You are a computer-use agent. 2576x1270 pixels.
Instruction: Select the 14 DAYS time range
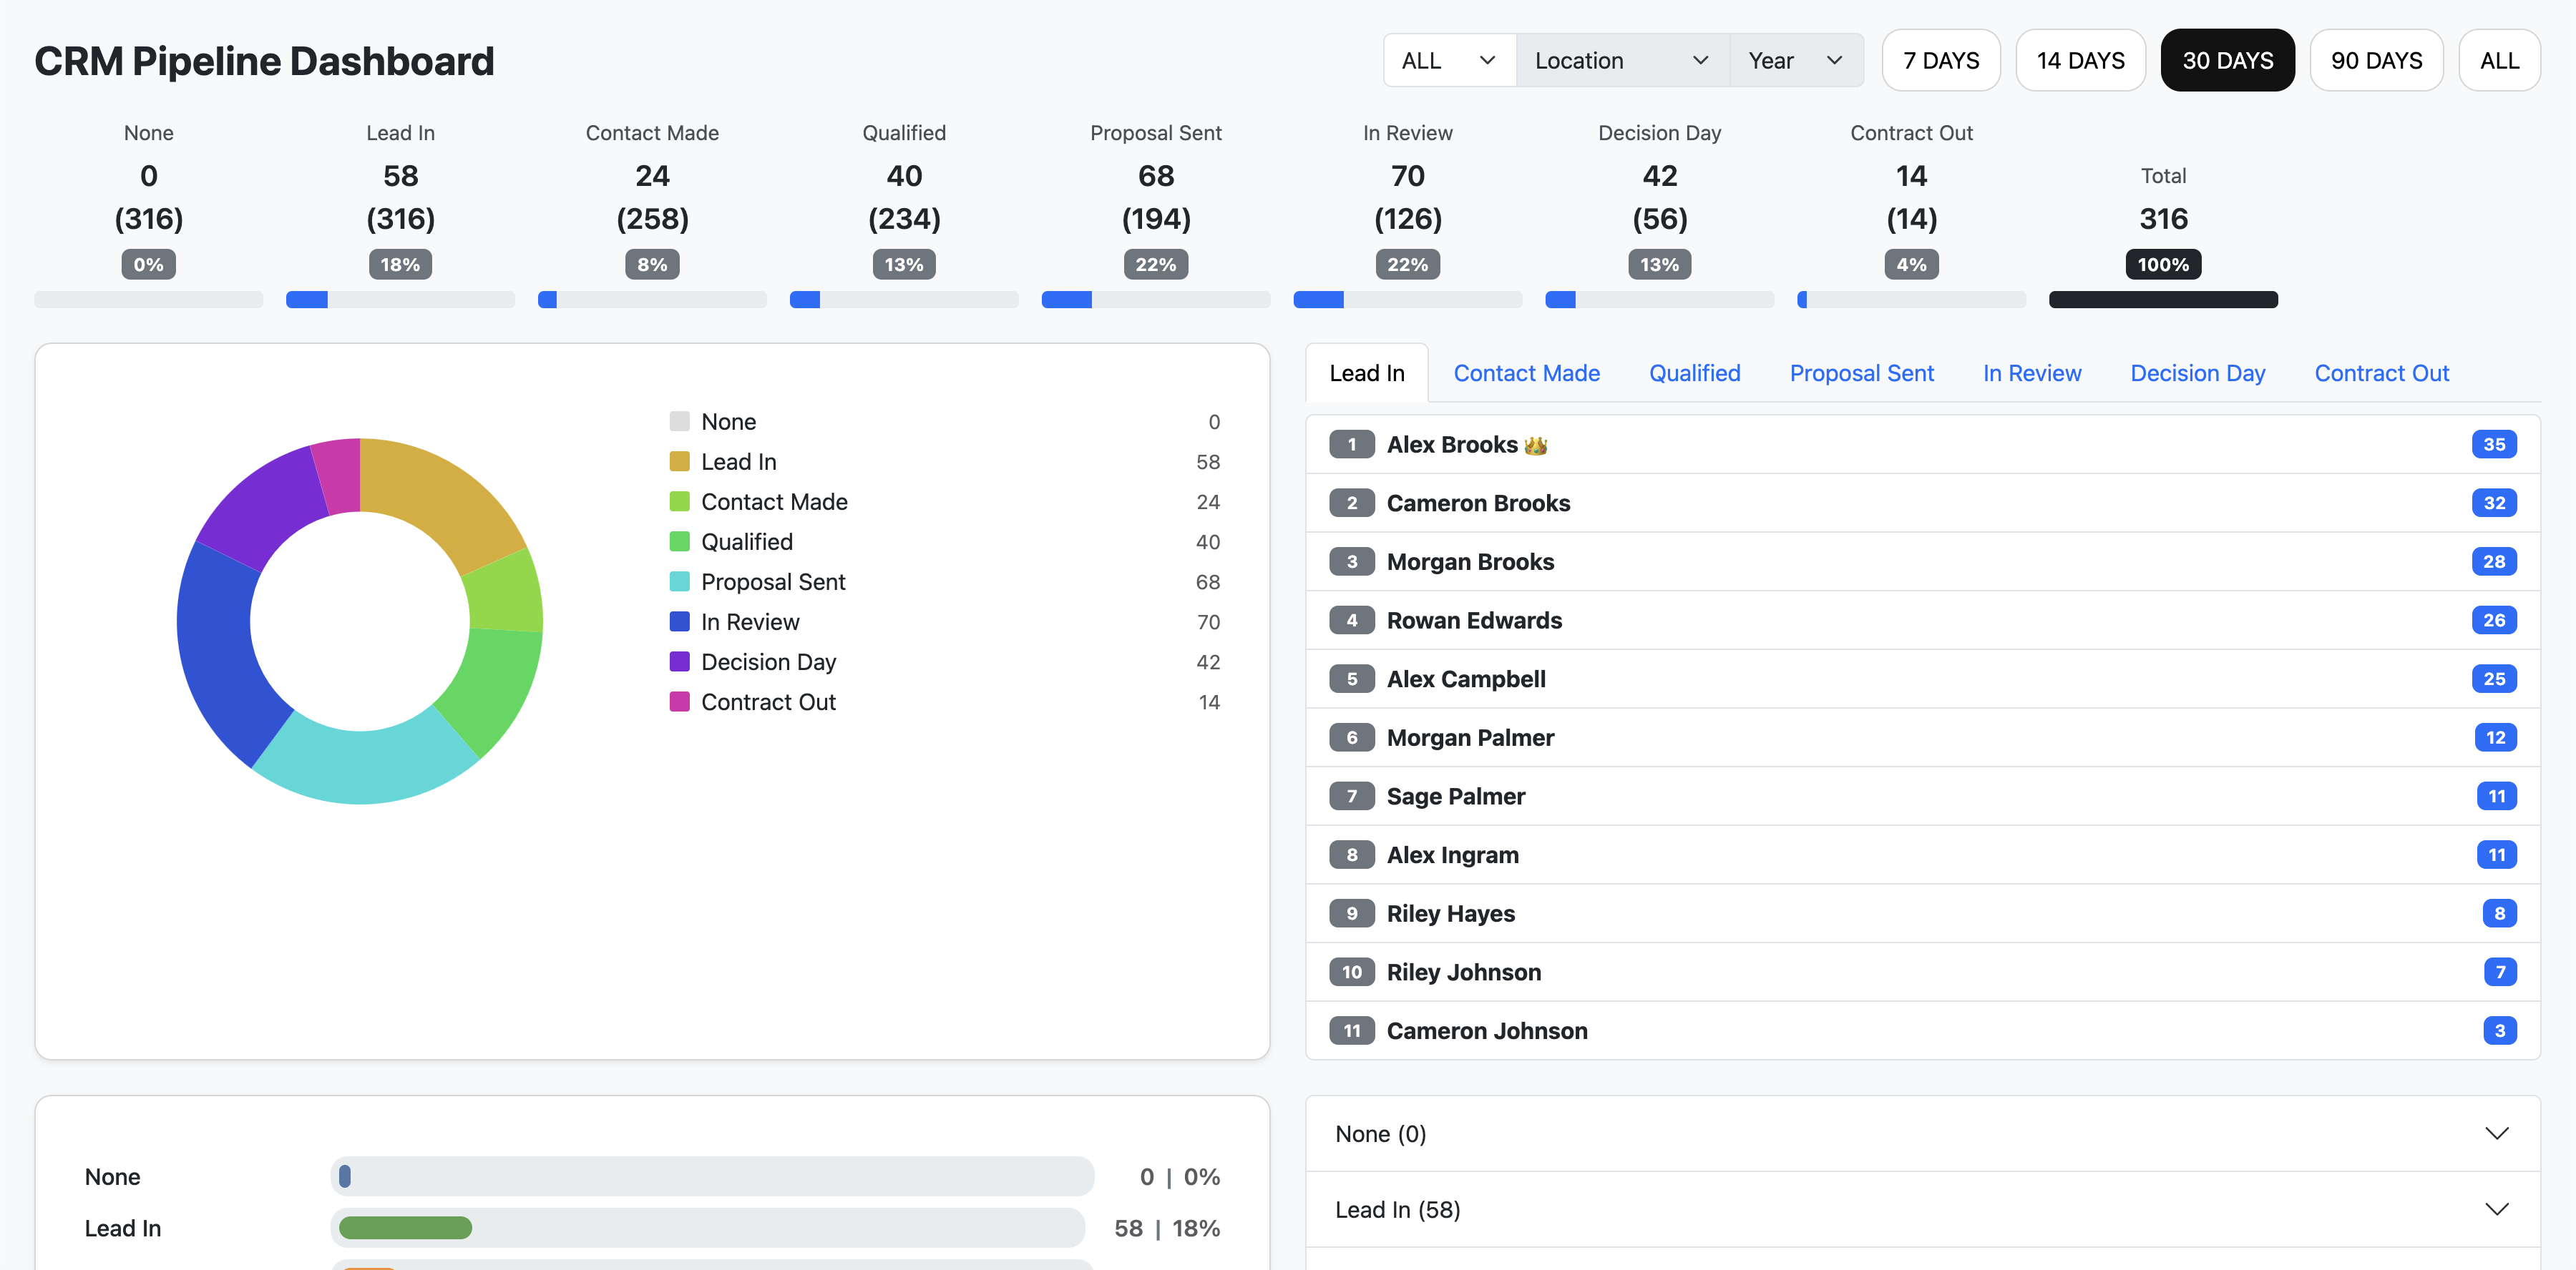pos(2080,60)
